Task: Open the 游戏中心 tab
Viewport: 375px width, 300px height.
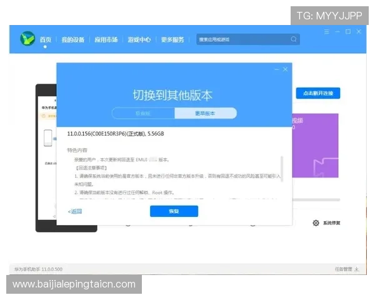Action: (139, 39)
